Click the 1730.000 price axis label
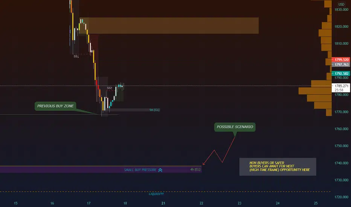This screenshot has height=207, width=351. 341,180
